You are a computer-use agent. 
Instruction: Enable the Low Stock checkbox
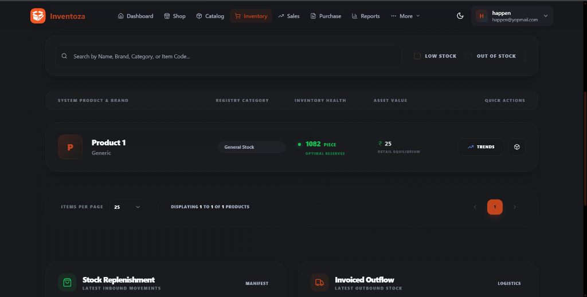point(417,56)
